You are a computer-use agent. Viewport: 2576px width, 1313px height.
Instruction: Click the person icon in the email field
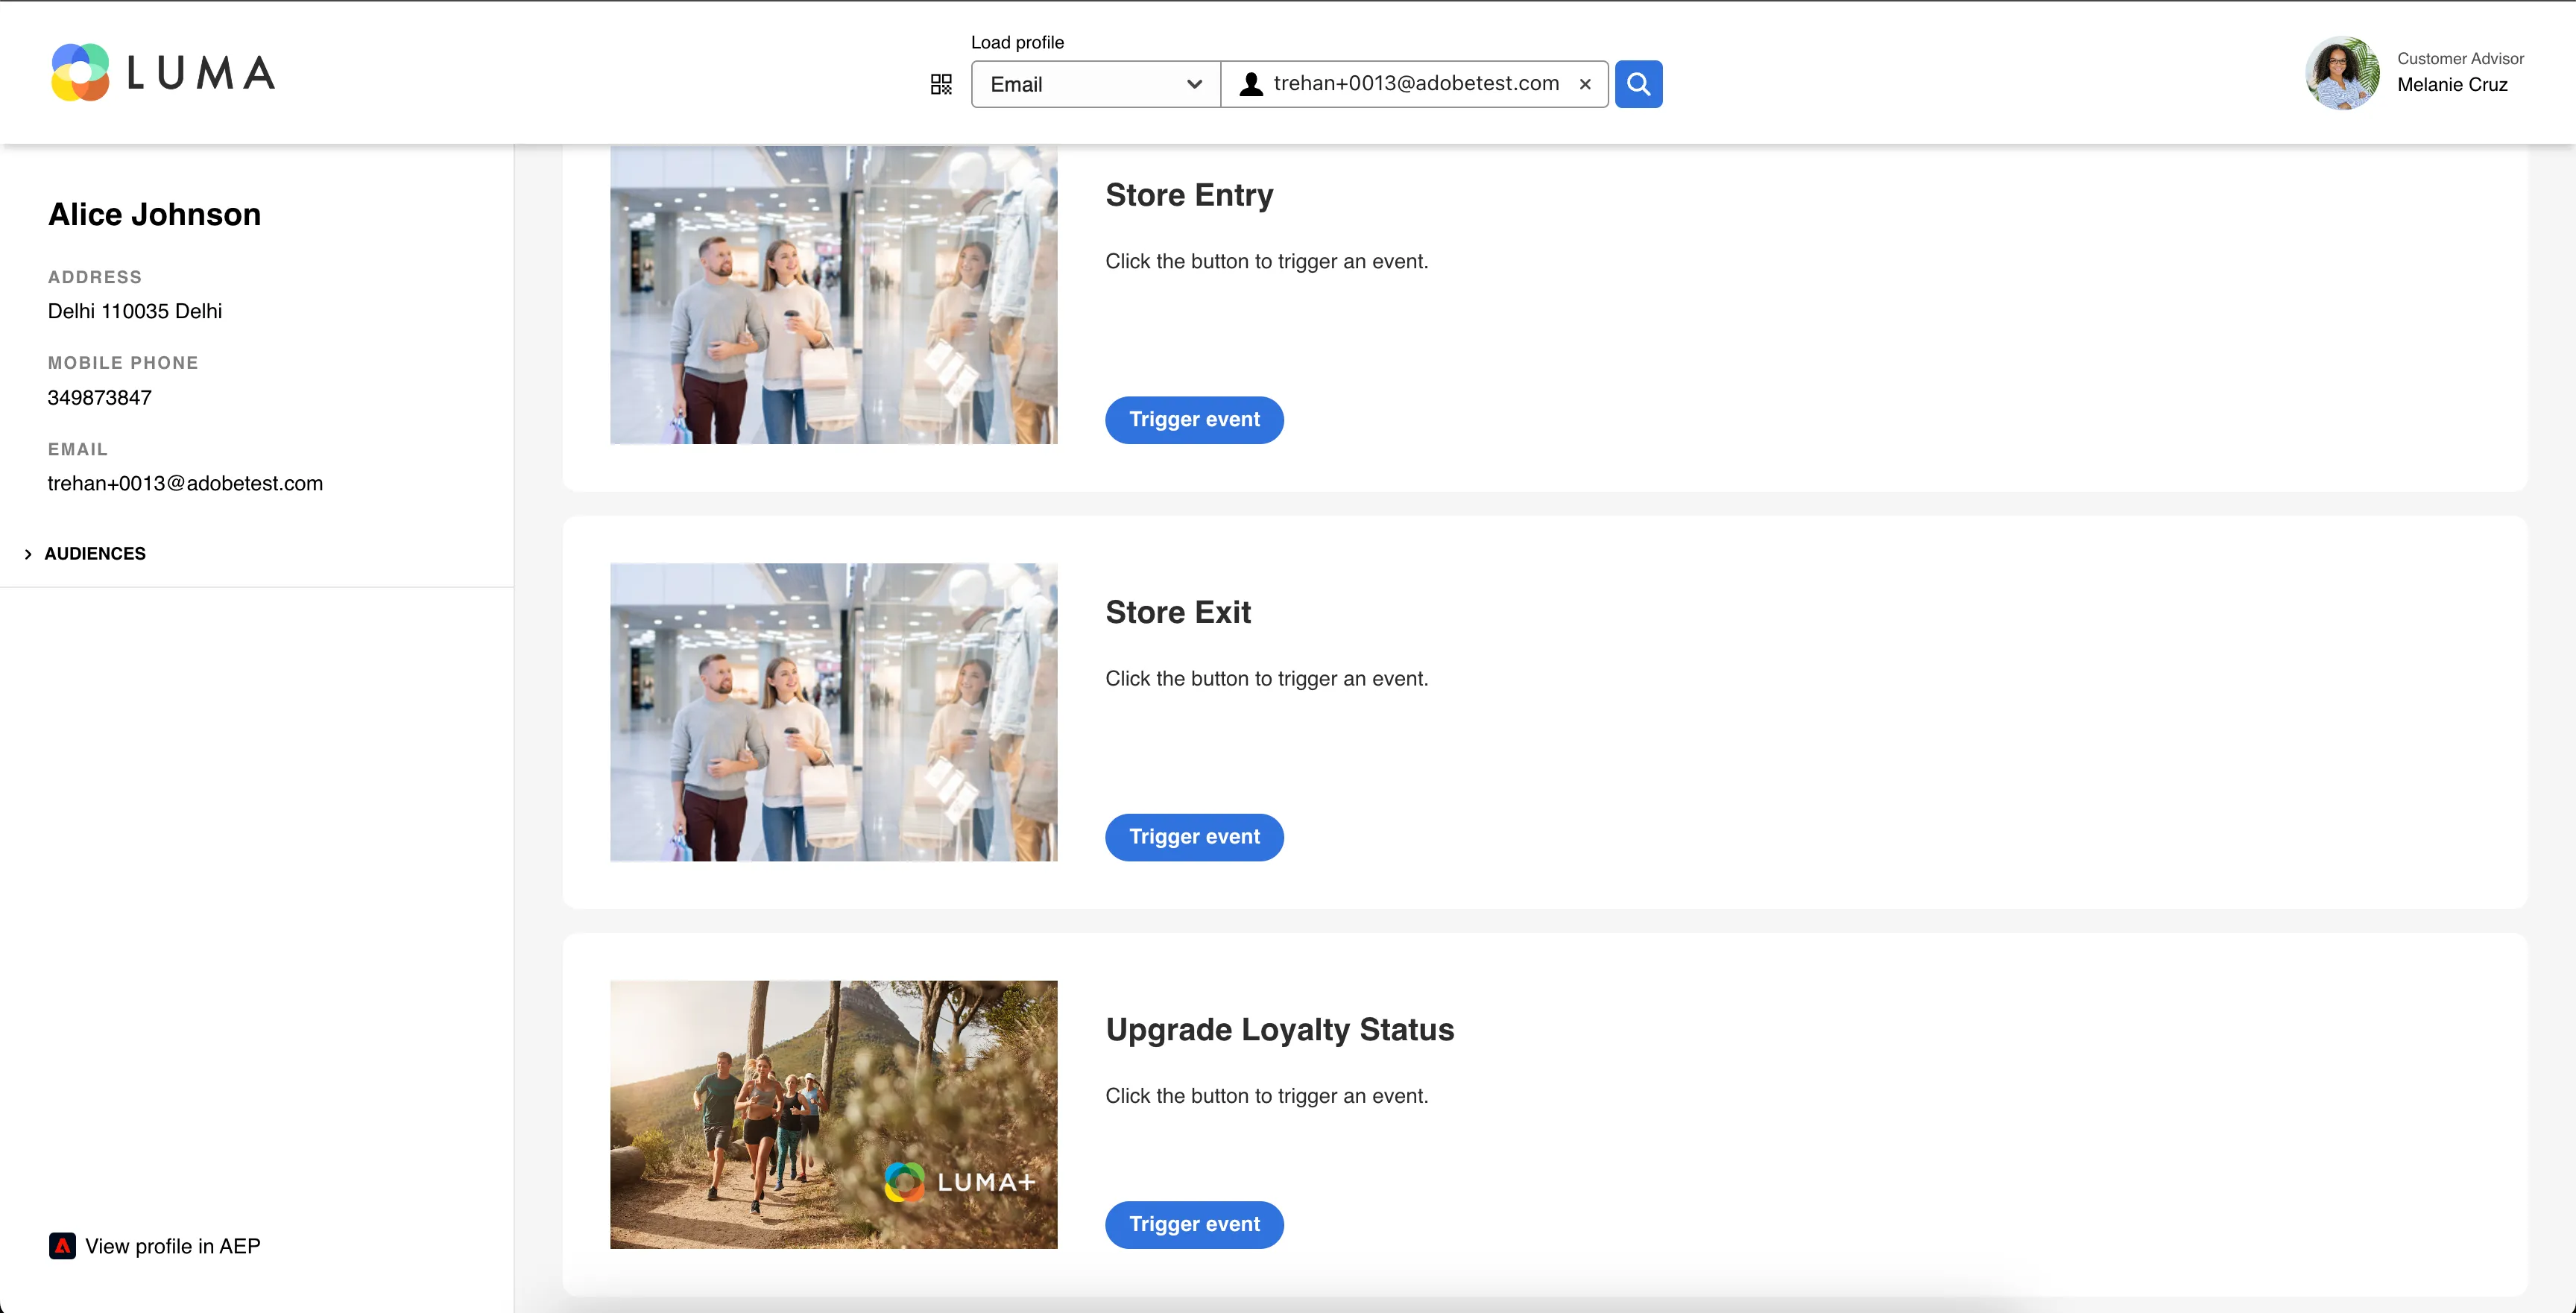(x=1251, y=84)
